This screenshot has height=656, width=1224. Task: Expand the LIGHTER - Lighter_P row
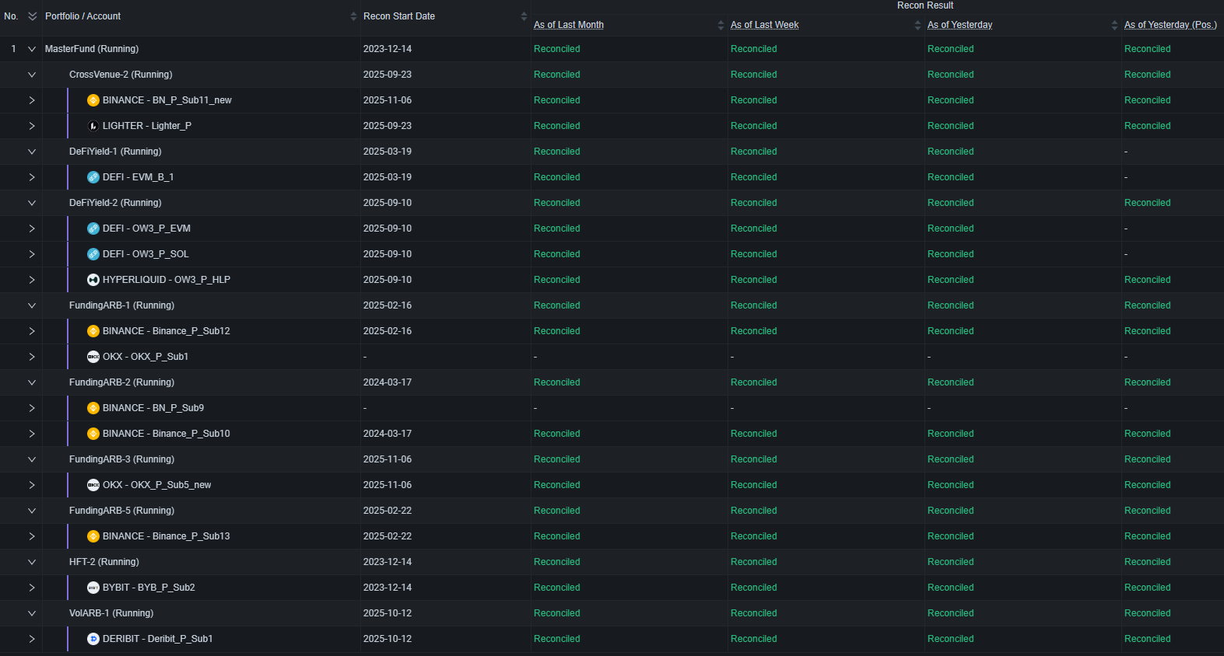pyautogui.click(x=32, y=126)
